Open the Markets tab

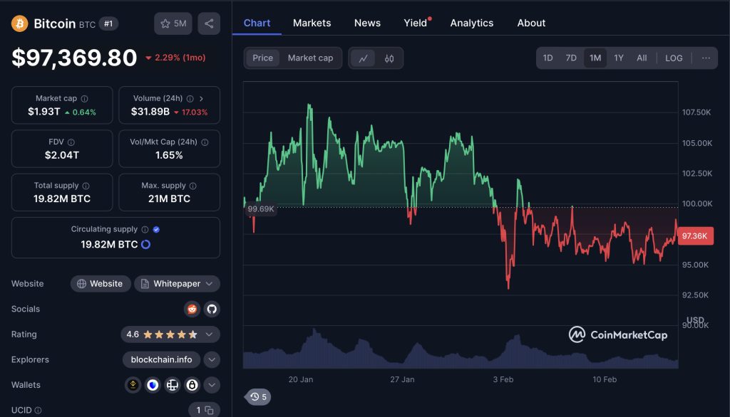(312, 23)
